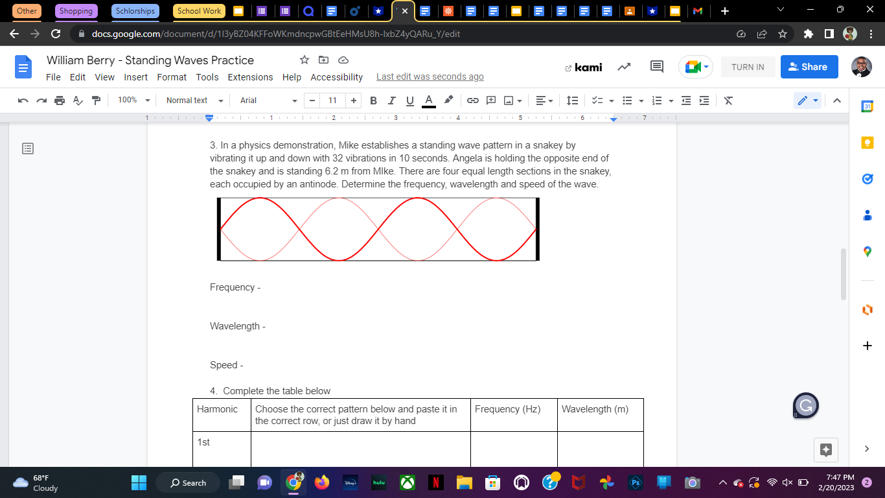This screenshot has width=885, height=498.
Task: Clear formatting with the toolbar icon
Action: pyautogui.click(x=728, y=101)
